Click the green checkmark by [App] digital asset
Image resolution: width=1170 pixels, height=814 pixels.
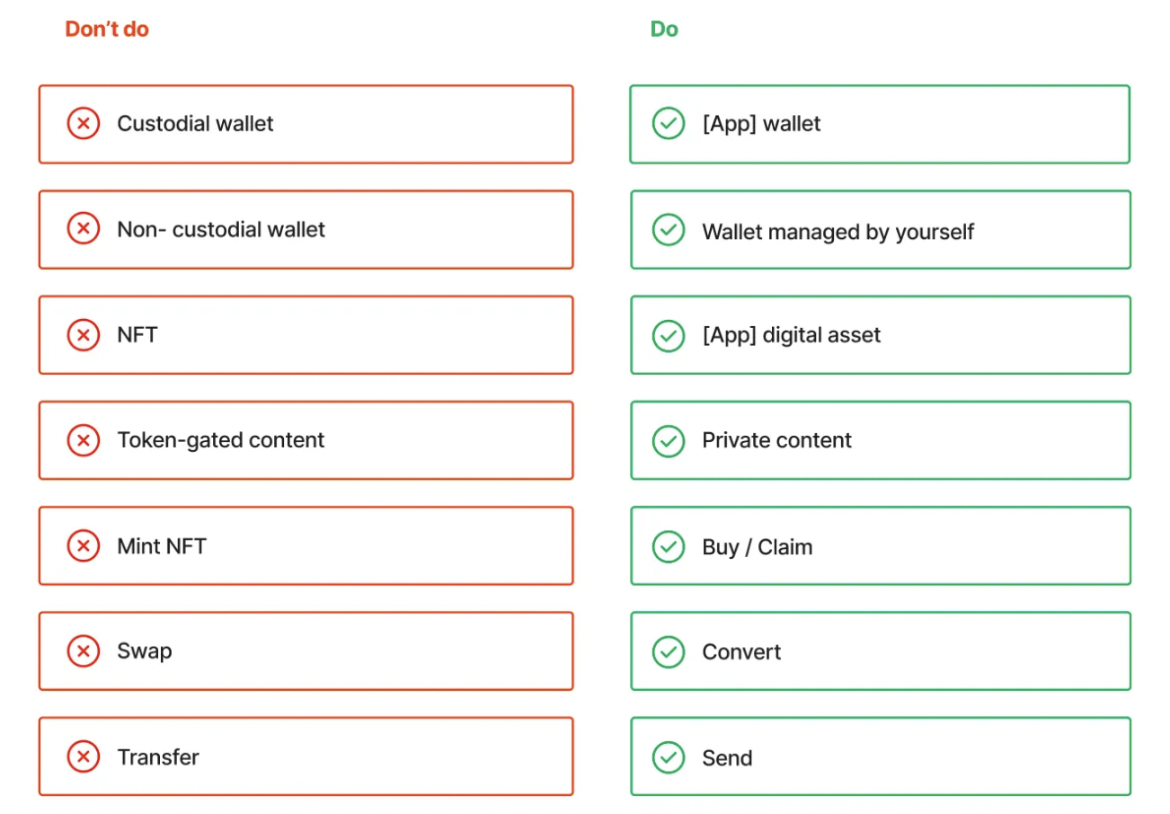[x=668, y=335]
